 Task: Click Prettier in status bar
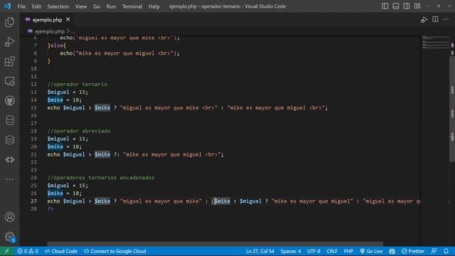point(413,251)
